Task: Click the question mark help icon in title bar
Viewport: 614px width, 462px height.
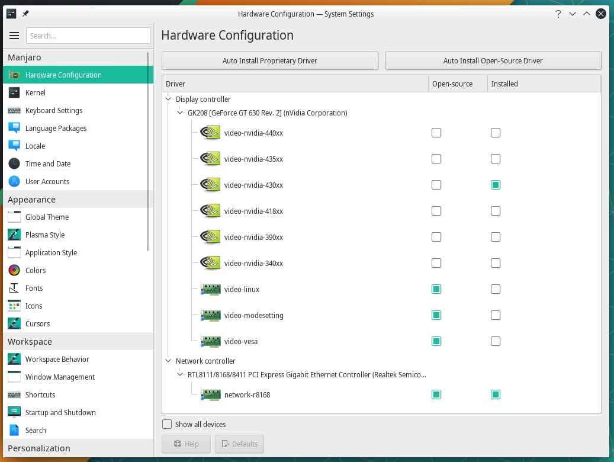Action: point(558,14)
